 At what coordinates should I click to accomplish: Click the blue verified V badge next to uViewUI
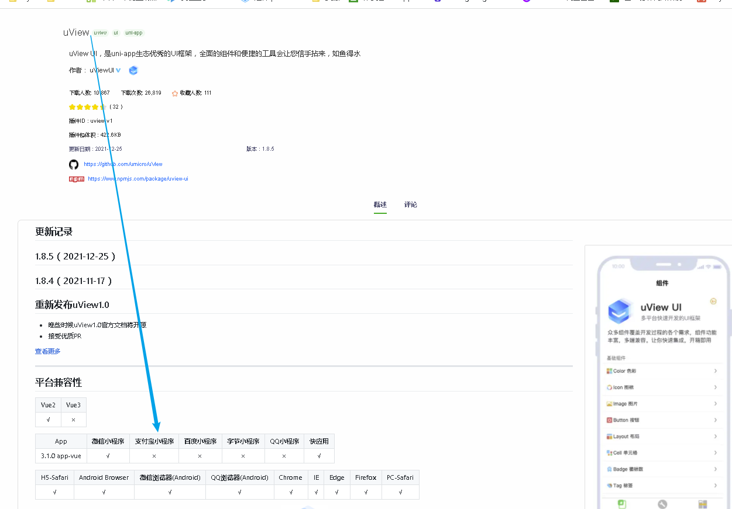(x=118, y=70)
